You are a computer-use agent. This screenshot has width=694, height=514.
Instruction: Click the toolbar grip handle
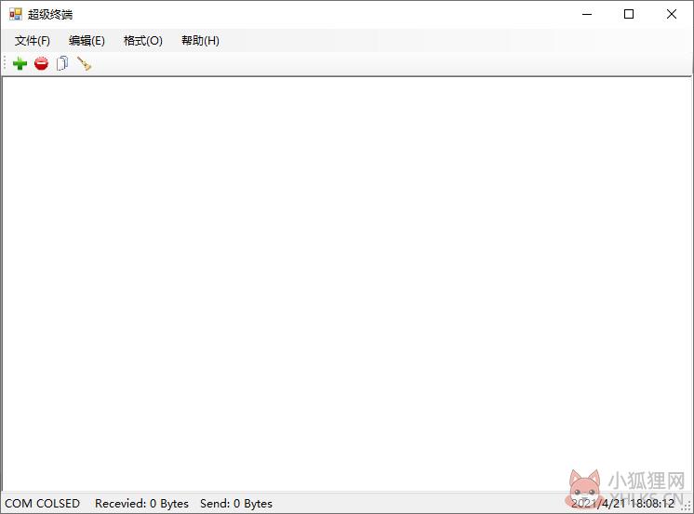(x=5, y=64)
